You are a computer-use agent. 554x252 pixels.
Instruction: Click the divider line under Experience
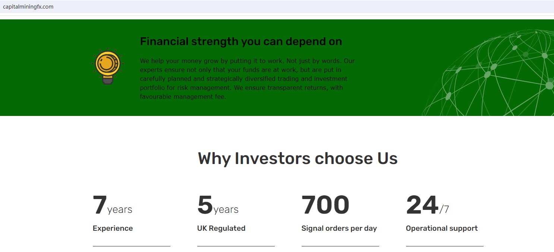pos(131,246)
